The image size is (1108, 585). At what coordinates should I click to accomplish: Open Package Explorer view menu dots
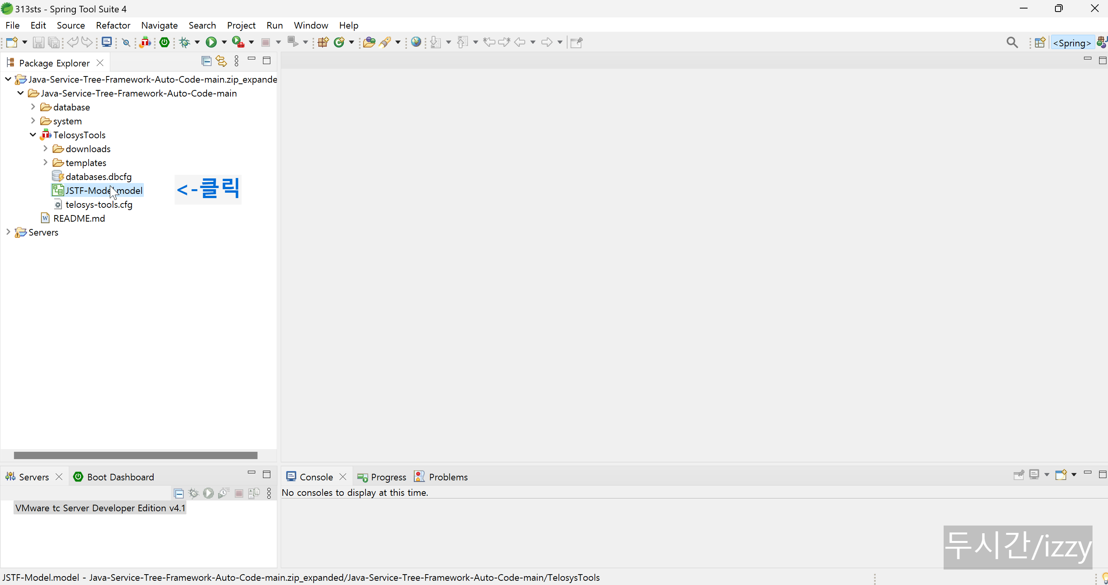[237, 61]
